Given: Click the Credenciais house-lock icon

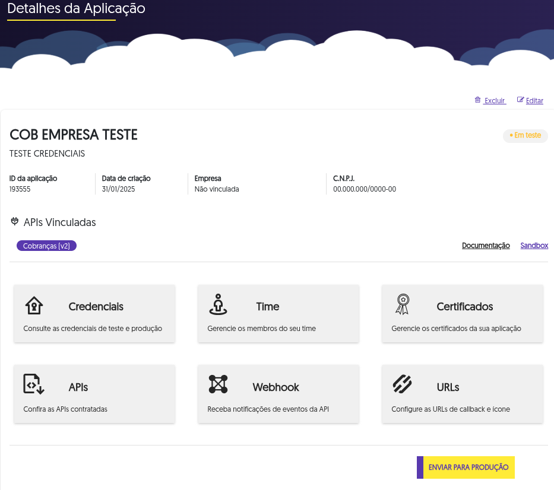Looking at the screenshot, I should pyautogui.click(x=34, y=306).
